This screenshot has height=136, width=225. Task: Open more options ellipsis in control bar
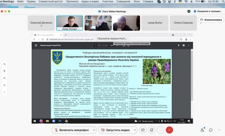(x=160, y=130)
